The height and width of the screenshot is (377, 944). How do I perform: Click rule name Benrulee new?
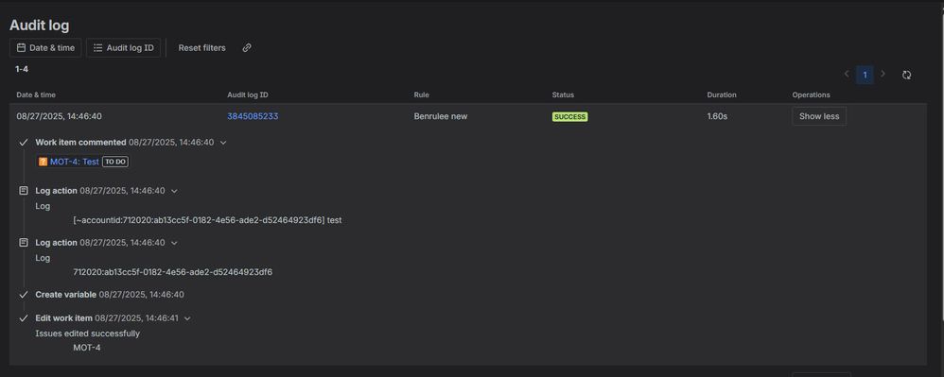(x=441, y=116)
